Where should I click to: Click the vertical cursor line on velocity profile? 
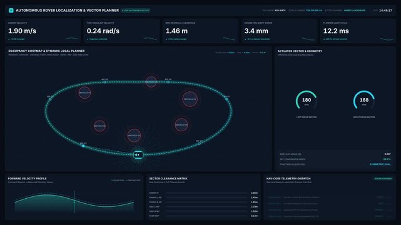[x=74, y=201]
